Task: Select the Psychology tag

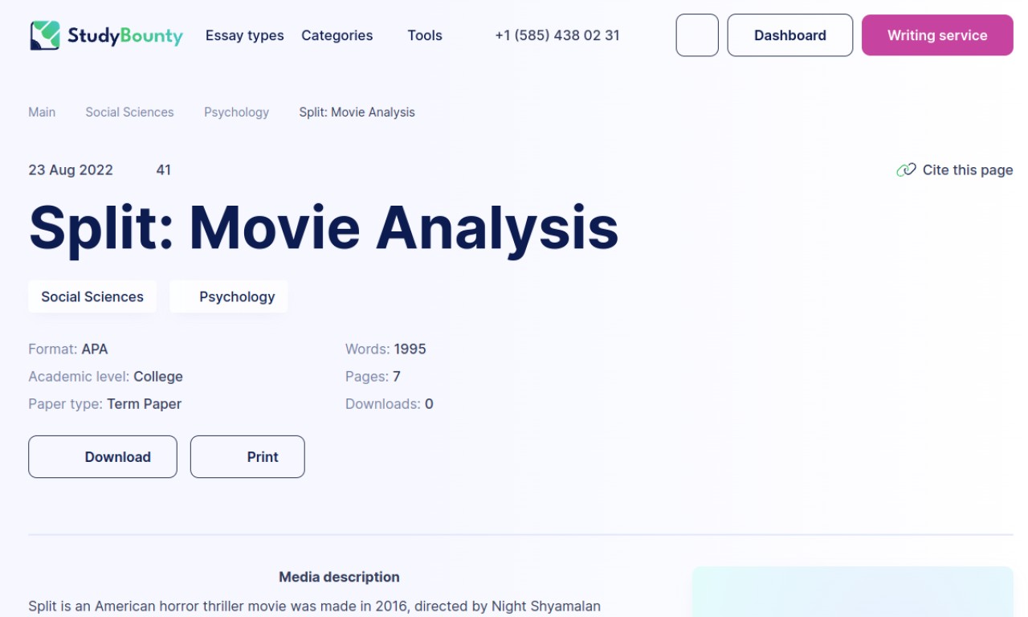Action: [x=229, y=296]
